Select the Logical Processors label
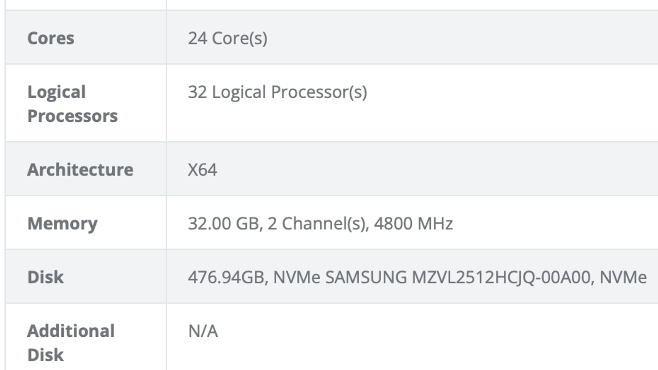The image size is (658, 370). [x=72, y=104]
